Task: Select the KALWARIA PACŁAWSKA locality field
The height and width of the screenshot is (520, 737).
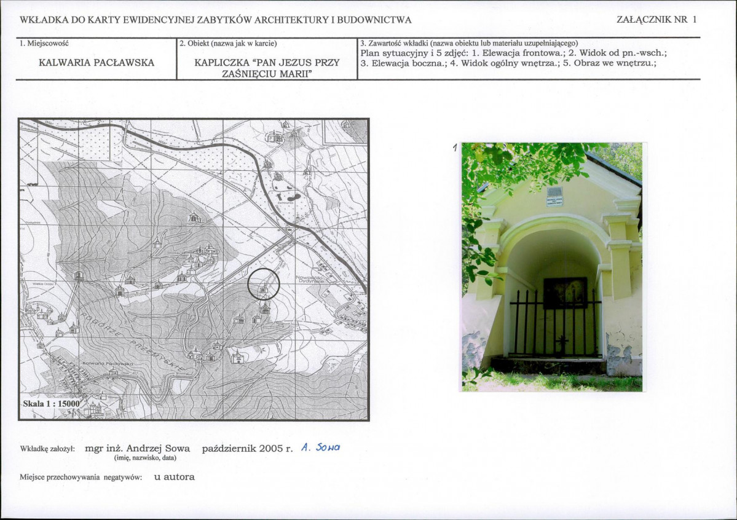Action: (97, 63)
